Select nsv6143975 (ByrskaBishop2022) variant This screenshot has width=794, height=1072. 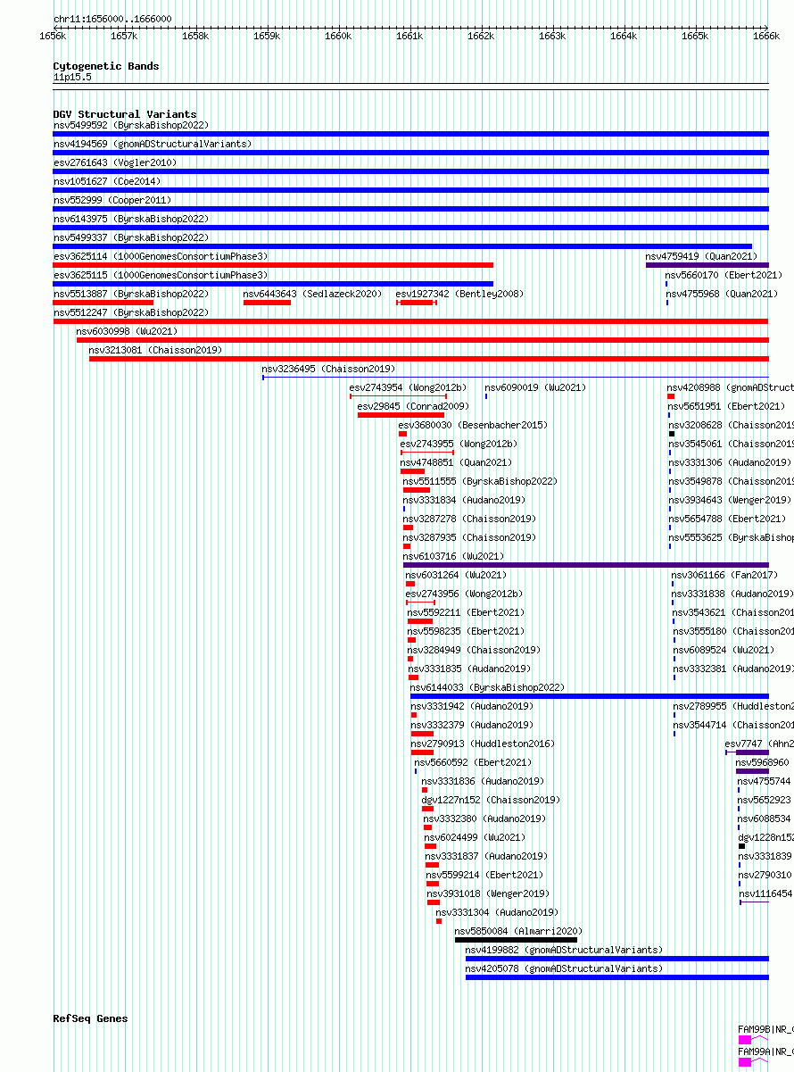pos(130,220)
